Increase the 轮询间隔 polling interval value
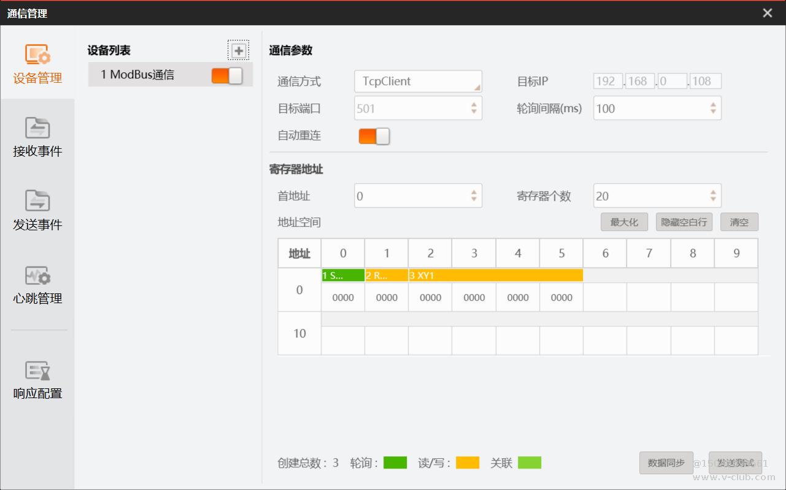The width and height of the screenshot is (786, 490). point(713,105)
